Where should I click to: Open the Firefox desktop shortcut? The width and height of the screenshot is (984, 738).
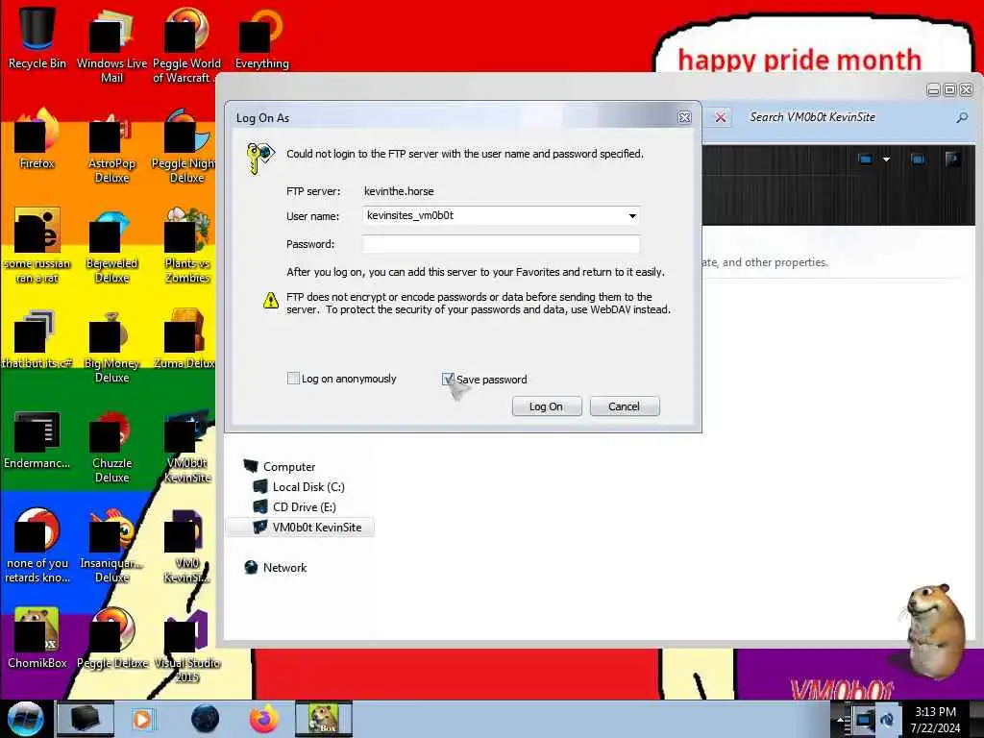(37, 138)
